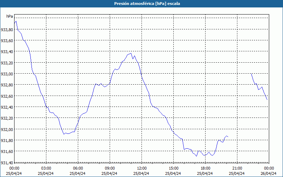Click the pressure curve minimum near 17:00
This screenshot has width=283, height=177.
196,156
